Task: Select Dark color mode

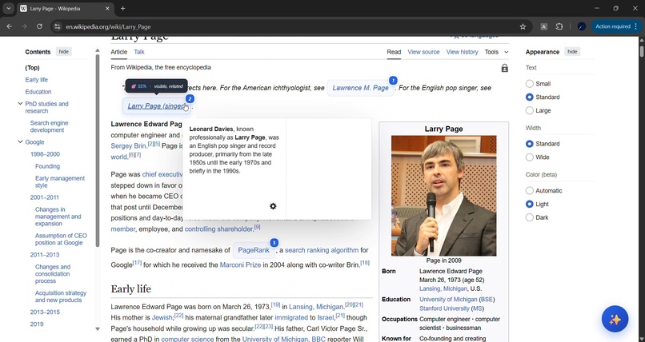Action: pos(530,217)
